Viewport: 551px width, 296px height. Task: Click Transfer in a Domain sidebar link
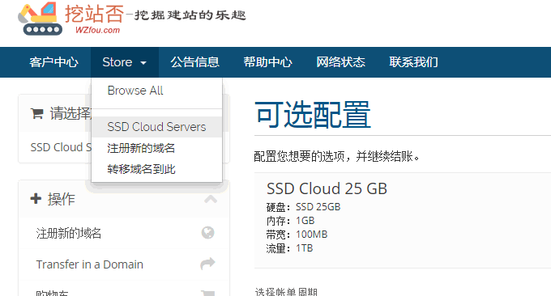[90, 264]
